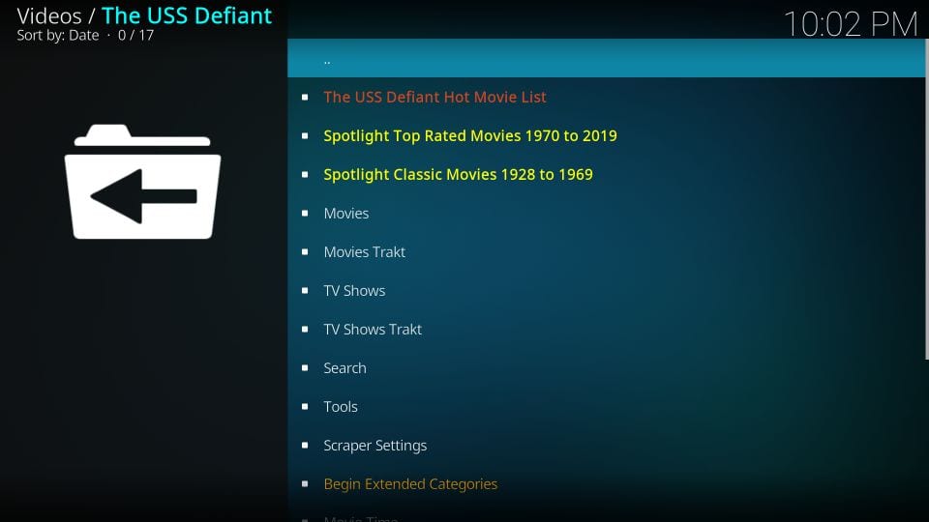
Task: Click 'The USS Defiant' title in header
Action: coord(187,15)
